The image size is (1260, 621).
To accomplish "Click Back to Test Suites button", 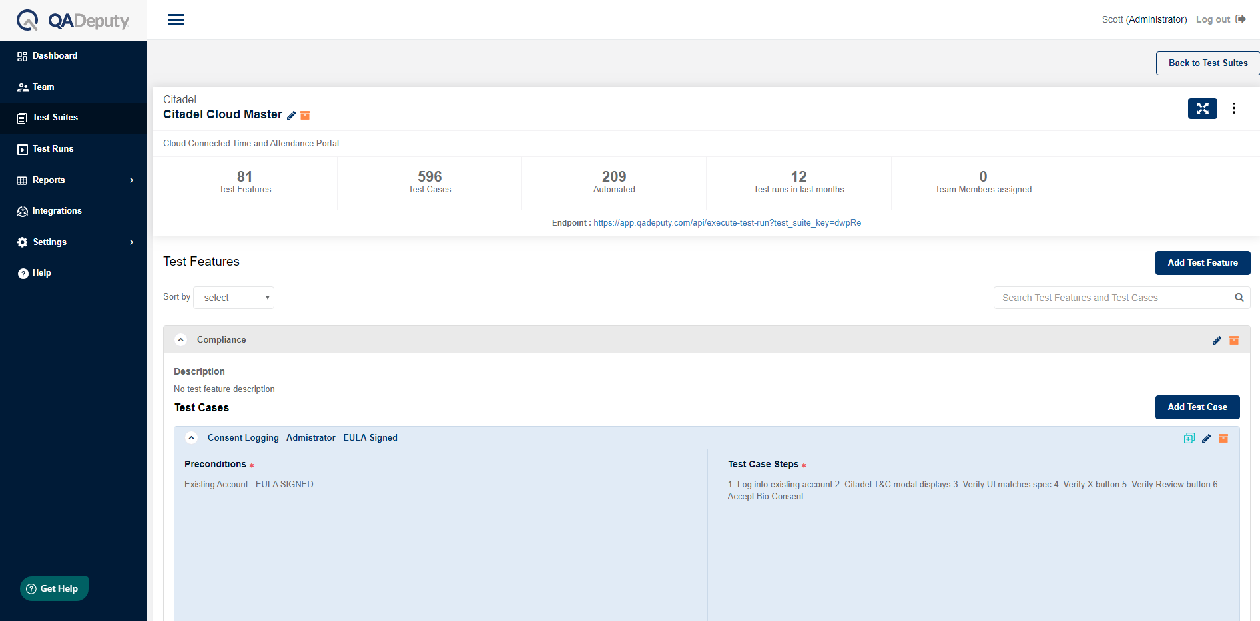I will (x=1207, y=63).
